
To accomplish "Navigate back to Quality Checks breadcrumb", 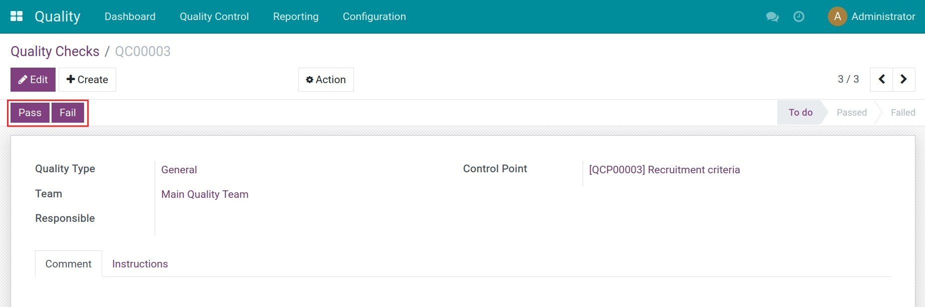I will pyautogui.click(x=55, y=52).
